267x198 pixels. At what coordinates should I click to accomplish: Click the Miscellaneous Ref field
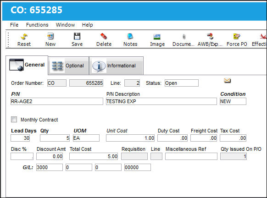pyautogui.click(x=191, y=156)
